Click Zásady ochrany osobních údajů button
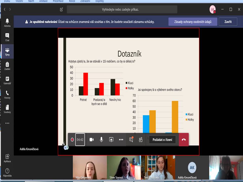 click(193, 22)
